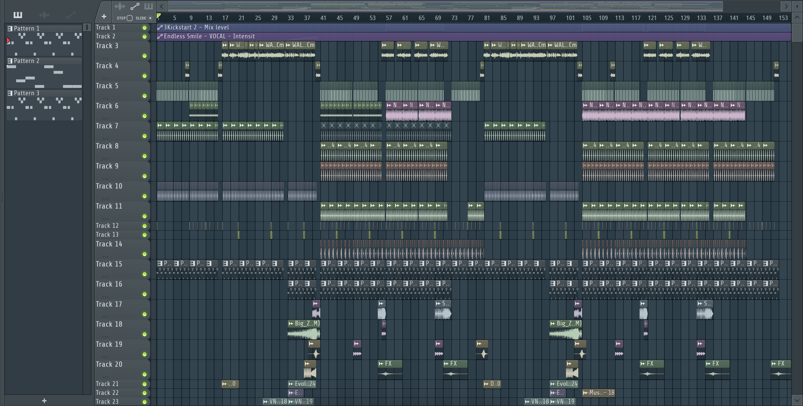The height and width of the screenshot is (406, 803).
Task: Click the green playhead marker at bar 1
Action: pyautogui.click(x=159, y=16)
